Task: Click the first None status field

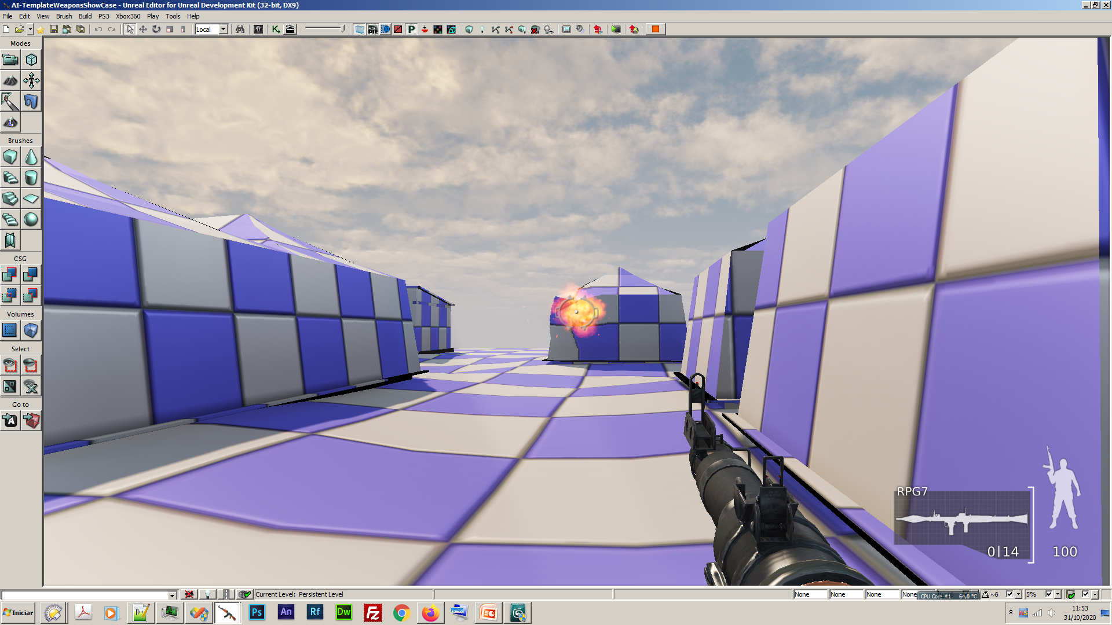Action: 809,594
